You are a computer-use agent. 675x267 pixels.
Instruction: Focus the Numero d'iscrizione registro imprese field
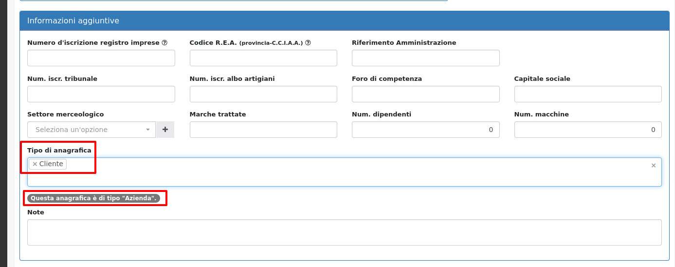tap(101, 58)
